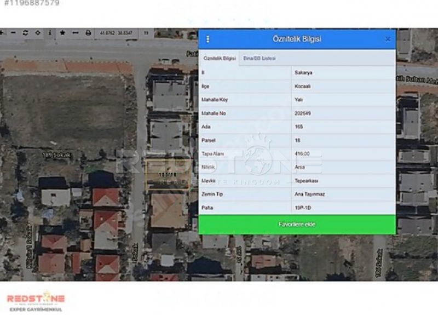Screen dimensions: 438x315
Task: Click the highlighted parcel on map
Action: click(166, 175)
